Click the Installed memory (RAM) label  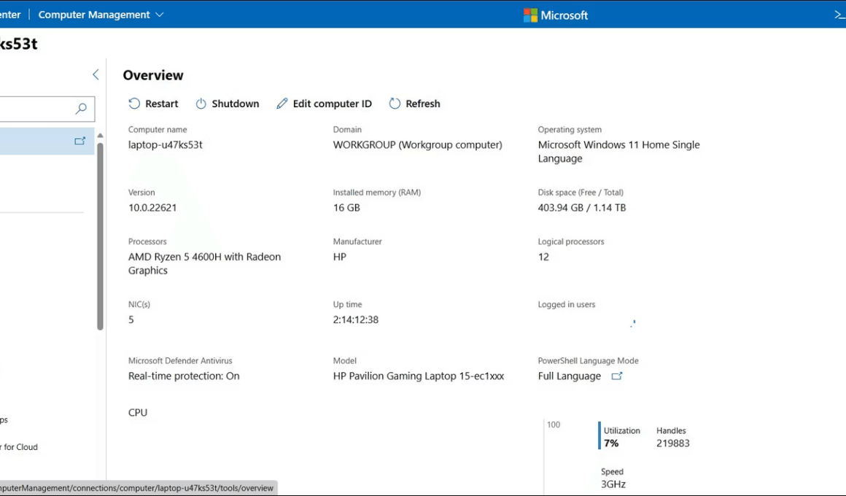pos(376,192)
